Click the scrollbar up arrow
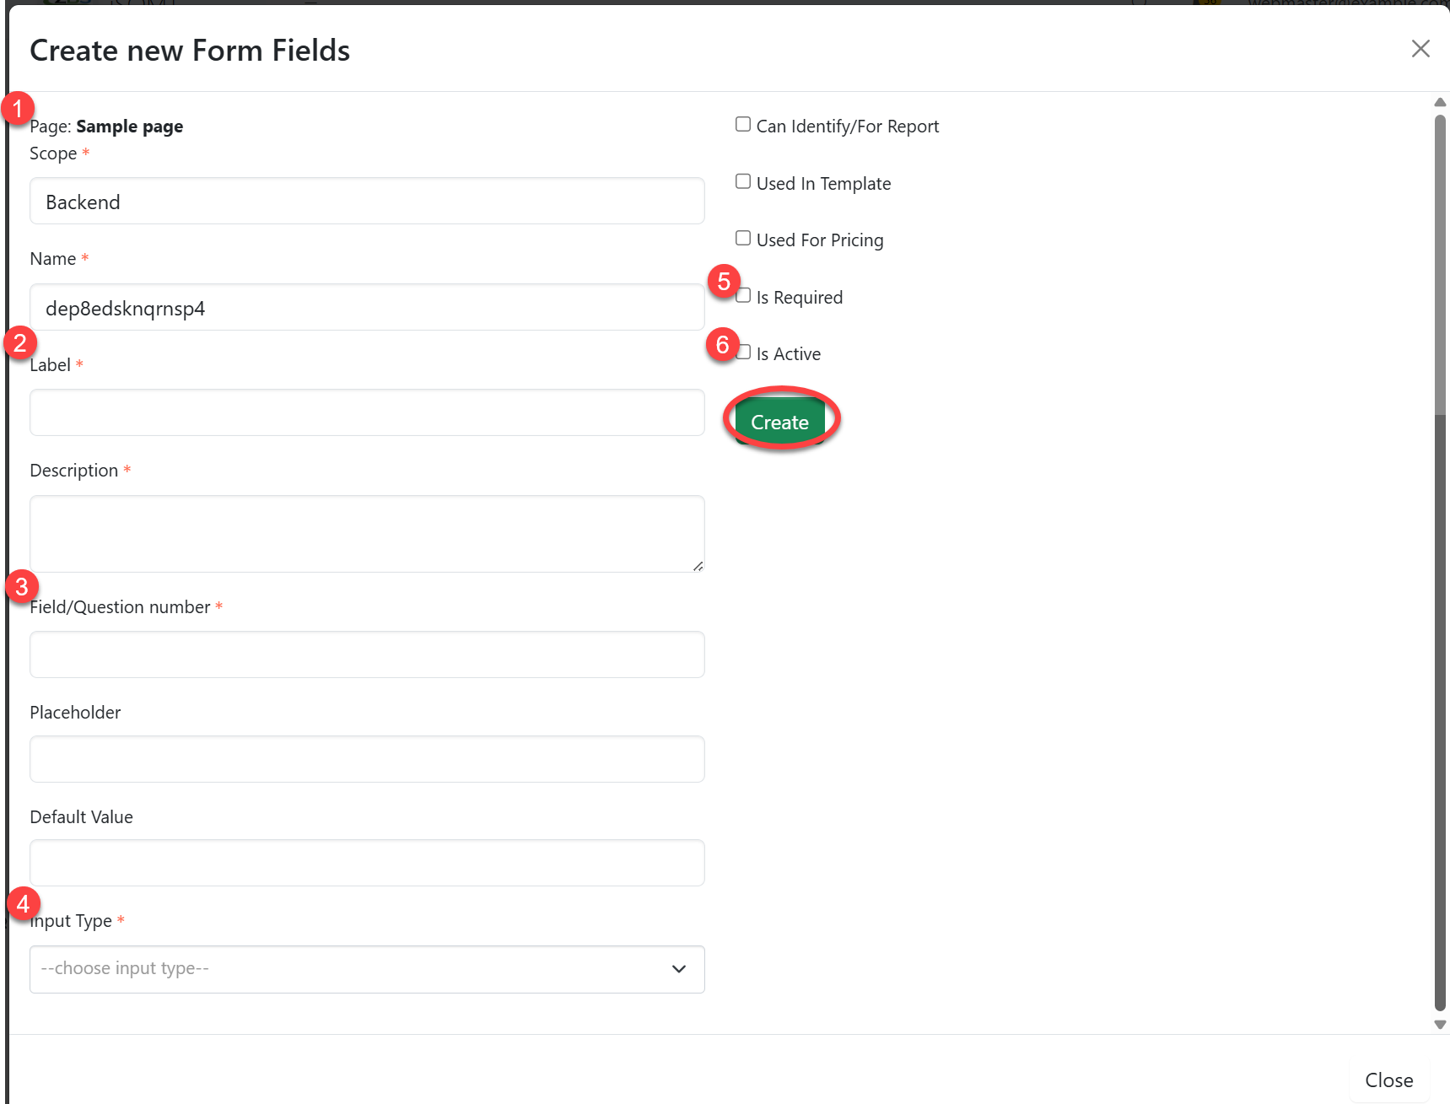The width and height of the screenshot is (1450, 1104). (x=1440, y=102)
